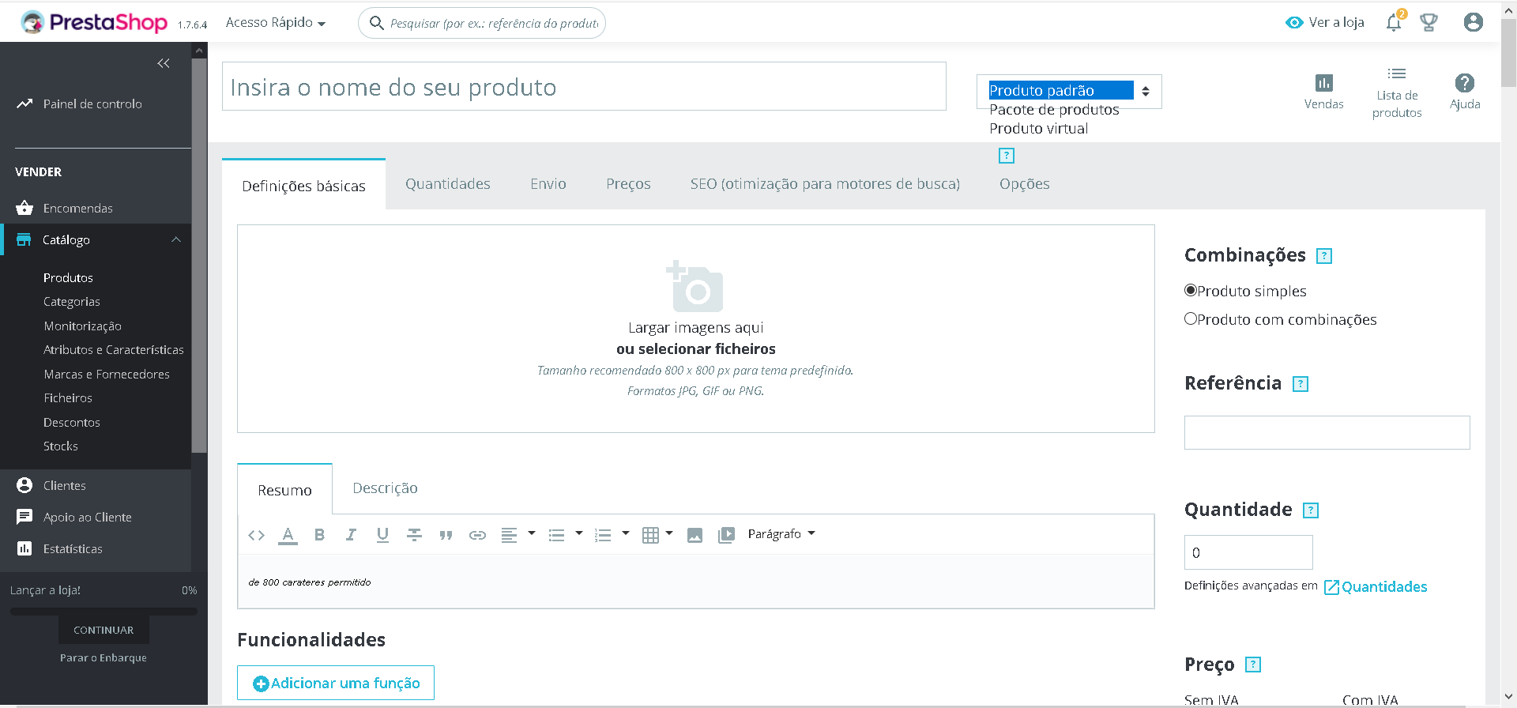This screenshot has width=1517, height=708.
Task: Open Estatísticas in sidebar
Action: coord(73,548)
